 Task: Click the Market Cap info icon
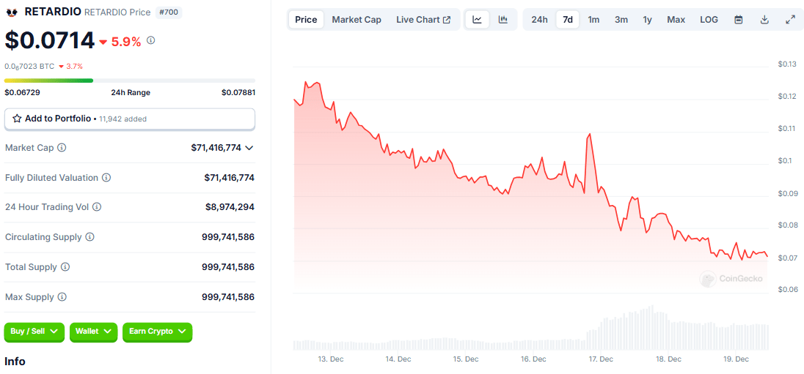click(62, 148)
